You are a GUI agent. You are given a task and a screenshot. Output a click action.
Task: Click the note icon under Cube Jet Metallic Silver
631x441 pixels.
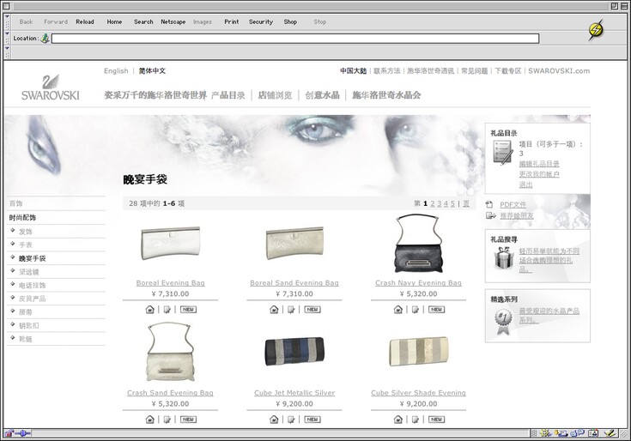[x=291, y=420]
